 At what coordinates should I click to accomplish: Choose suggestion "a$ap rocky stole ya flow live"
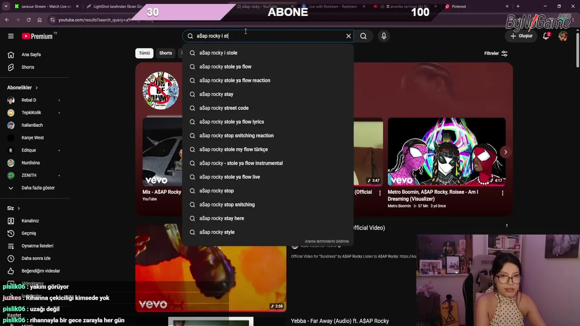pos(268,177)
